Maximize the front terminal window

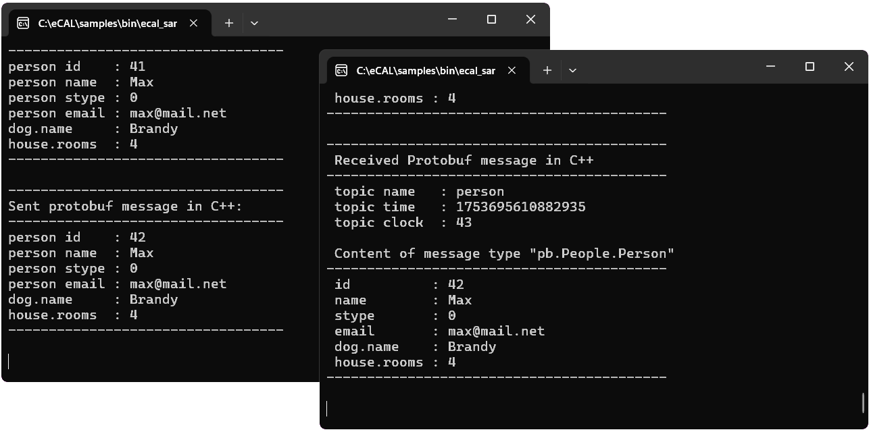point(810,66)
